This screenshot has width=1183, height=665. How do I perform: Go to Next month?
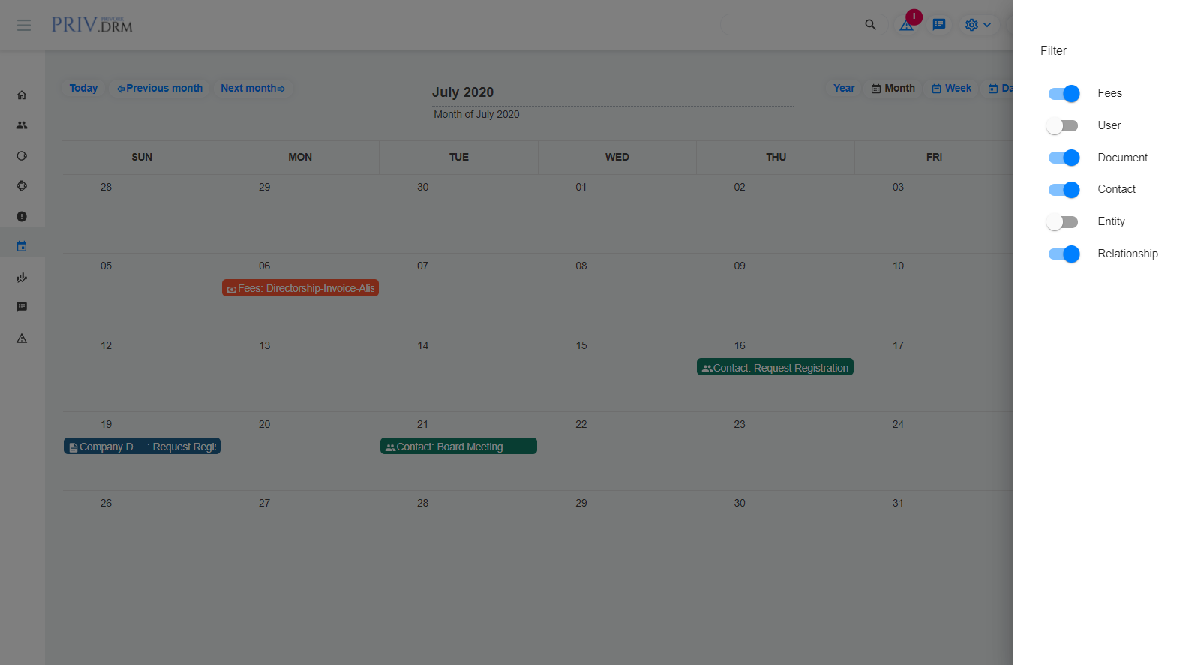[x=253, y=89]
